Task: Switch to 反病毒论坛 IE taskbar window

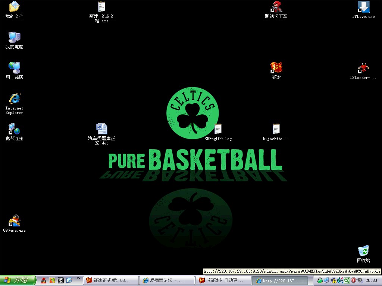Action: [167, 280]
